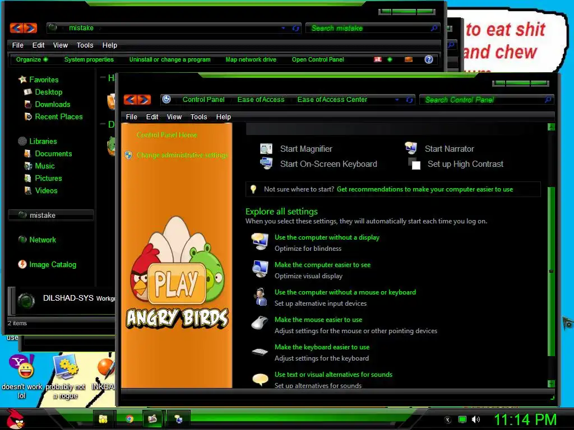Click the green monitor icon in system tray
Screen dimensions: 574x430
click(x=462, y=419)
